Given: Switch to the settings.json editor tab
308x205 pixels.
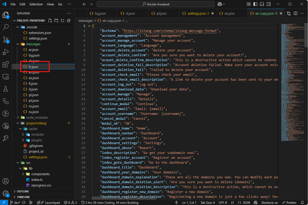Looking at the screenshot, I should click(197, 13).
